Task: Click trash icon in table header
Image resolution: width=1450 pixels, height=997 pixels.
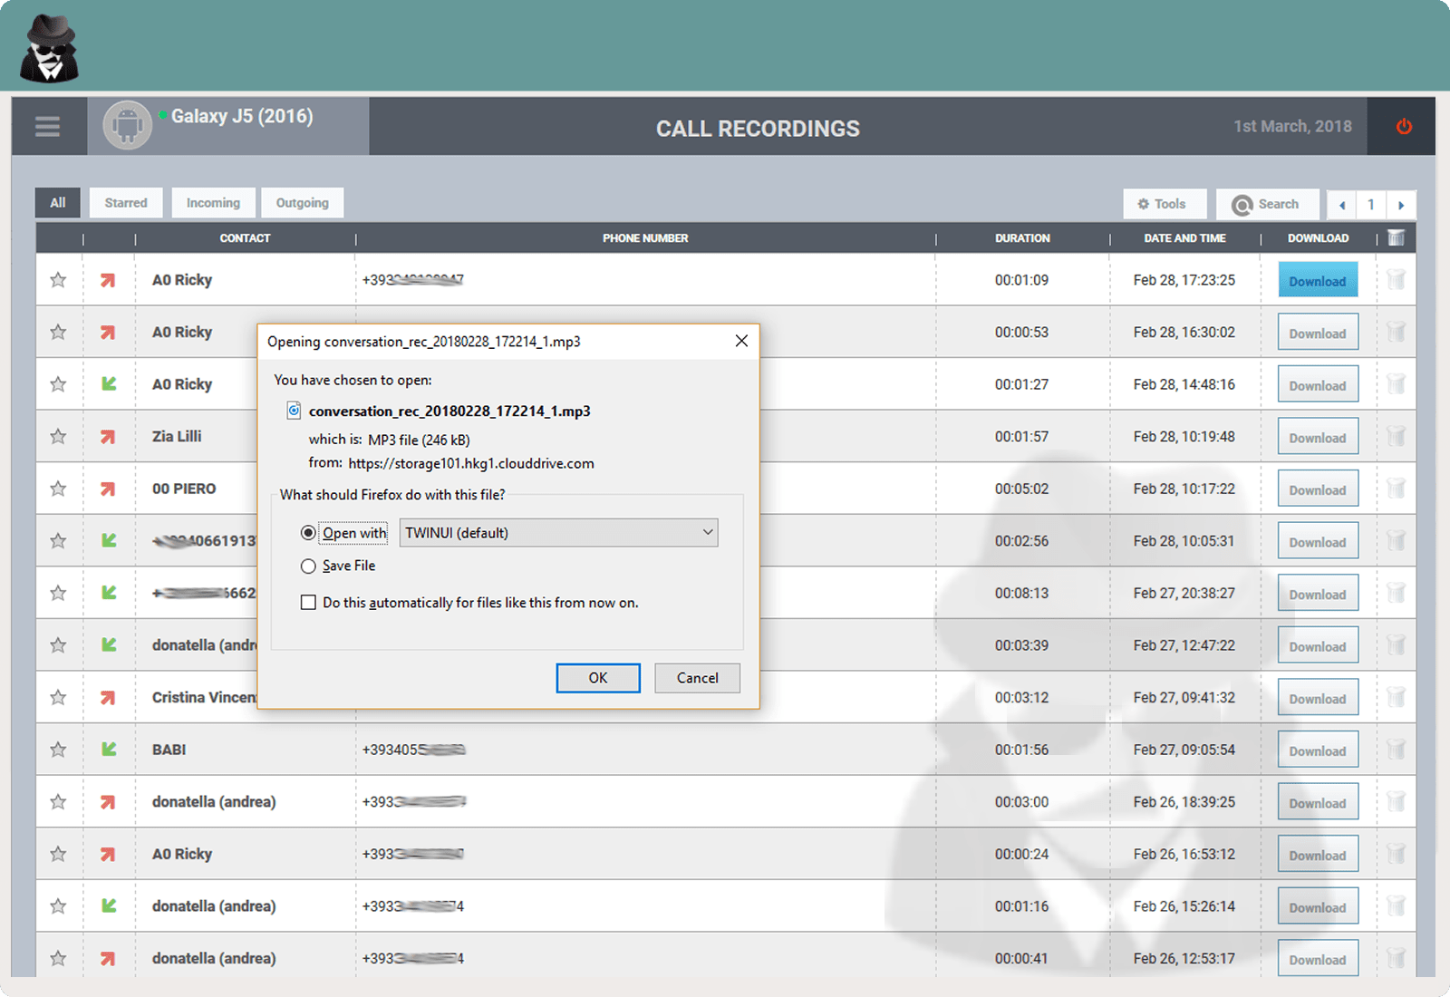Action: point(1396,237)
